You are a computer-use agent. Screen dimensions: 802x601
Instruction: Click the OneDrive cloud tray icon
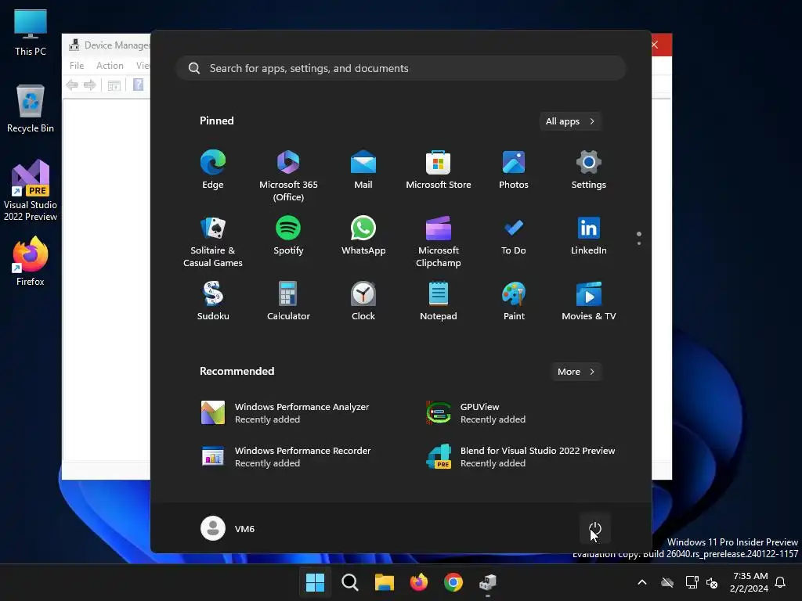(x=667, y=582)
